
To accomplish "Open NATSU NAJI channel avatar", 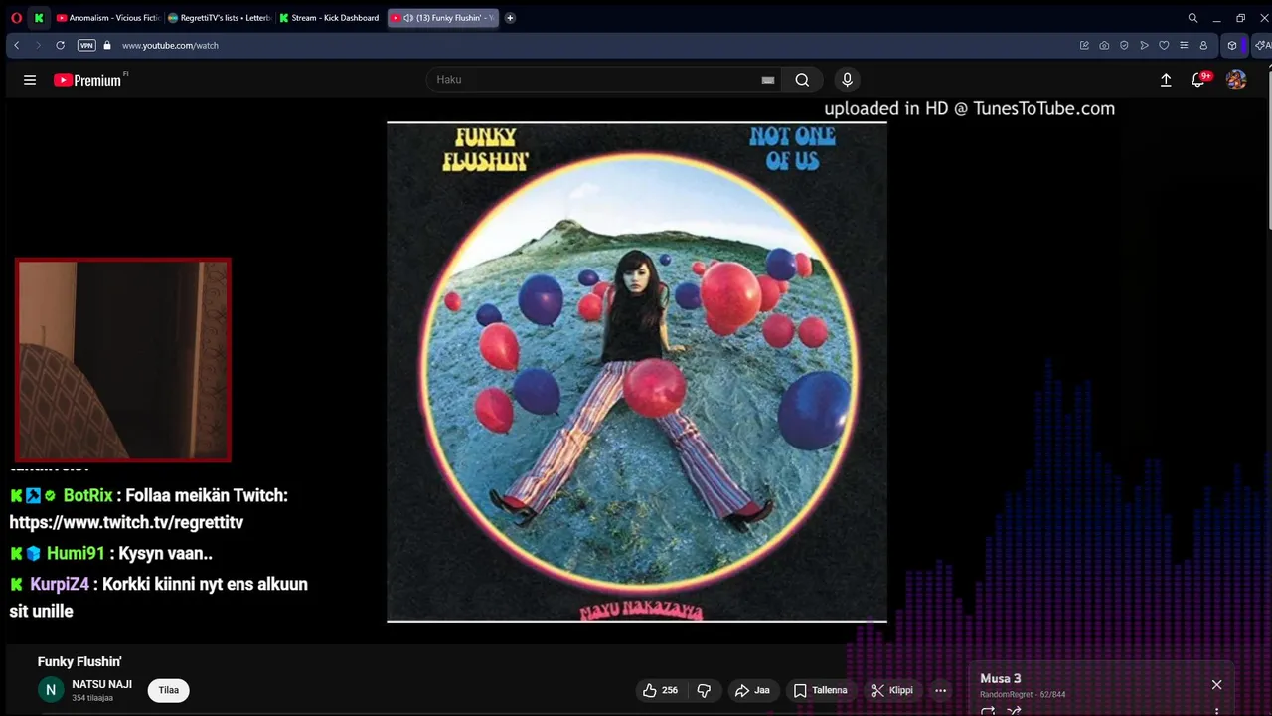I will (51, 690).
